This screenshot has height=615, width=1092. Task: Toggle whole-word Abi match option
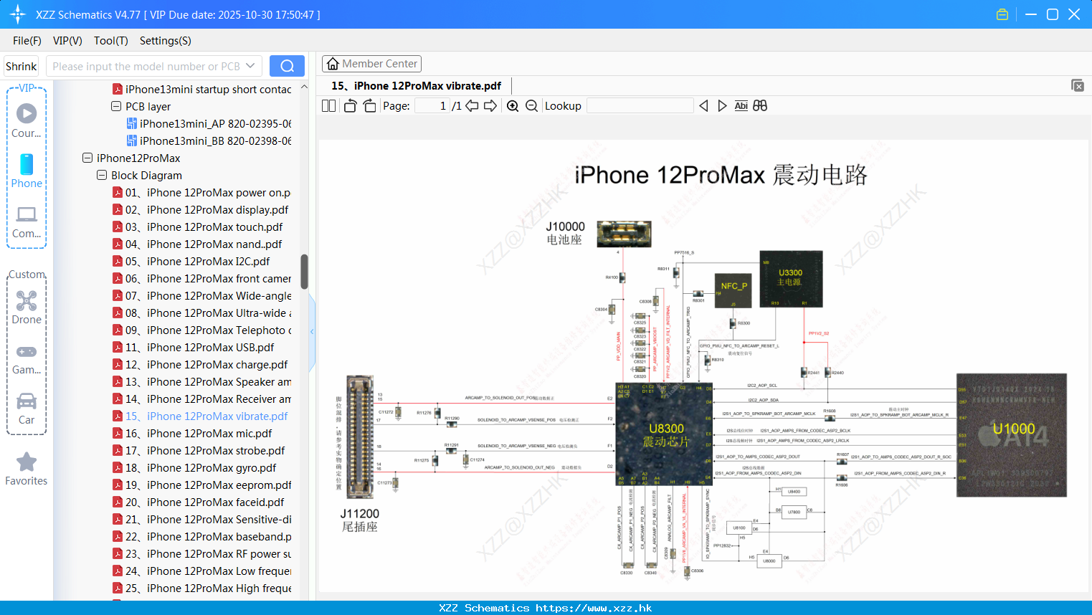pyautogui.click(x=741, y=106)
